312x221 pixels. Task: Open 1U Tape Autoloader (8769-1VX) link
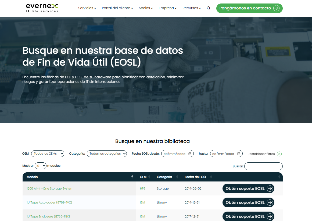click(x=49, y=202)
